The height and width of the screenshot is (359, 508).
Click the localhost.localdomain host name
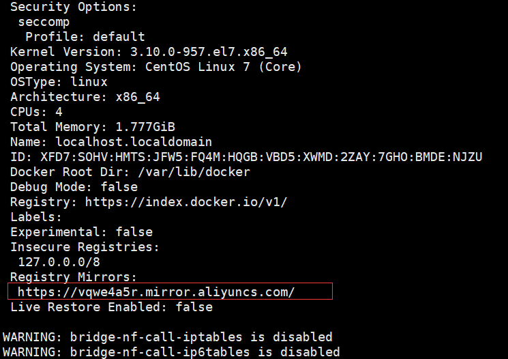(x=133, y=142)
